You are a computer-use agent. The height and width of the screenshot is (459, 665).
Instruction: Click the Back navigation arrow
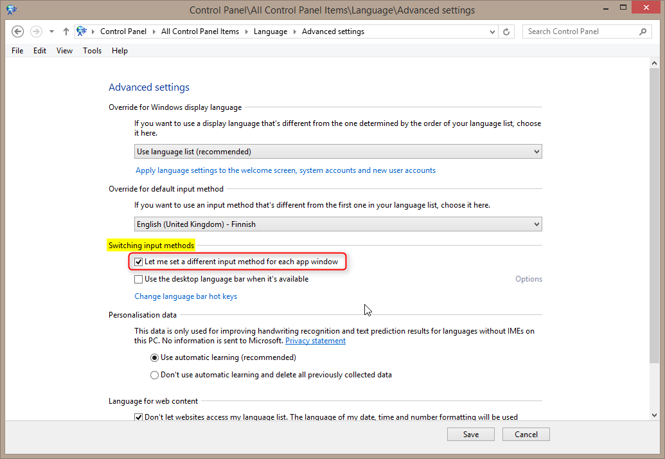pyautogui.click(x=17, y=31)
